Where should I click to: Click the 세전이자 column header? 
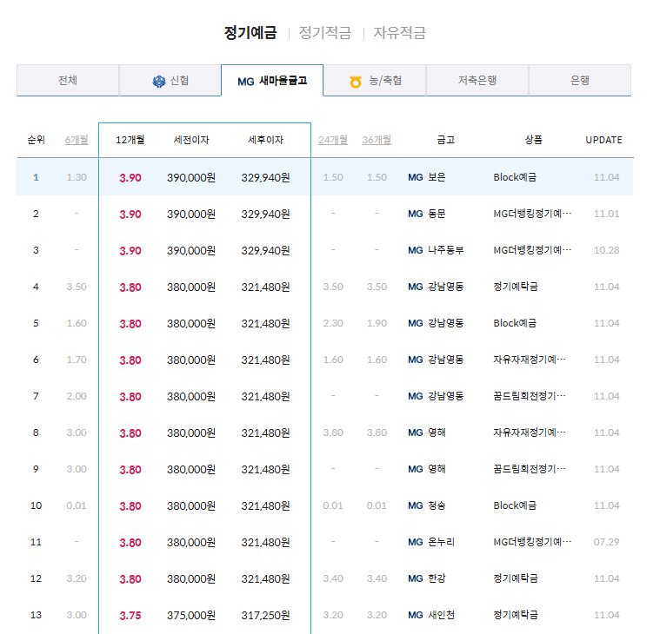click(191, 140)
